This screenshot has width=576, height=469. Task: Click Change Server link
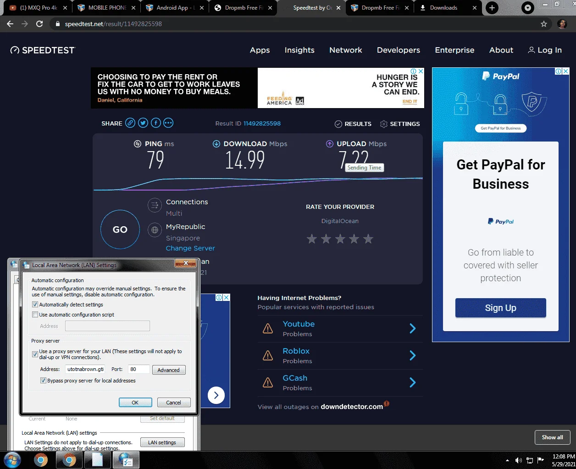190,248
